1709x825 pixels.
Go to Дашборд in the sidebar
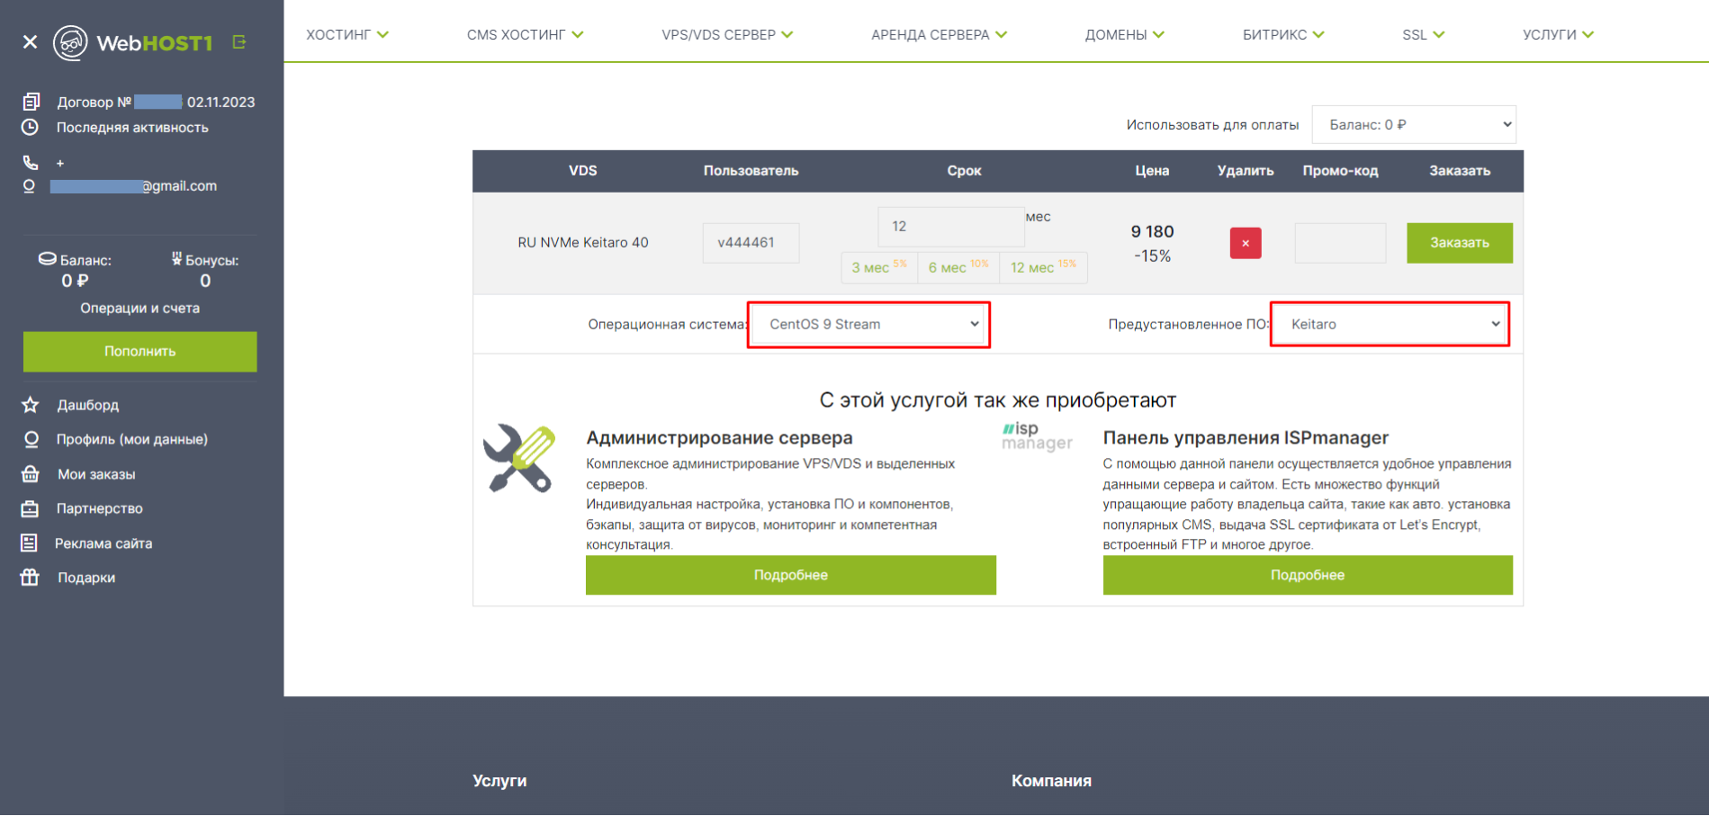(88, 405)
